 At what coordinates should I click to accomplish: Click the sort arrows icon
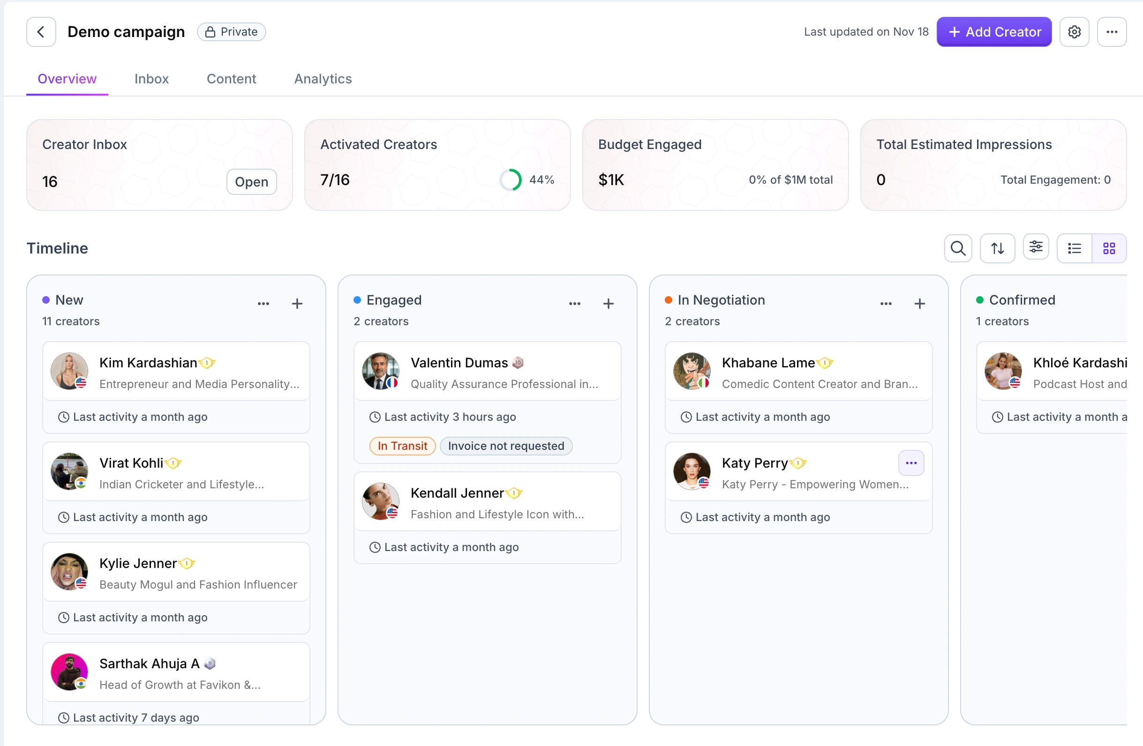[998, 248]
